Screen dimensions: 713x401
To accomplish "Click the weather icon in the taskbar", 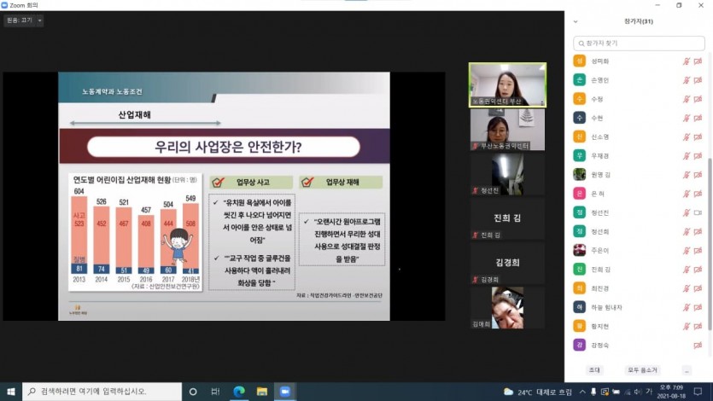I will pyautogui.click(x=509, y=392).
